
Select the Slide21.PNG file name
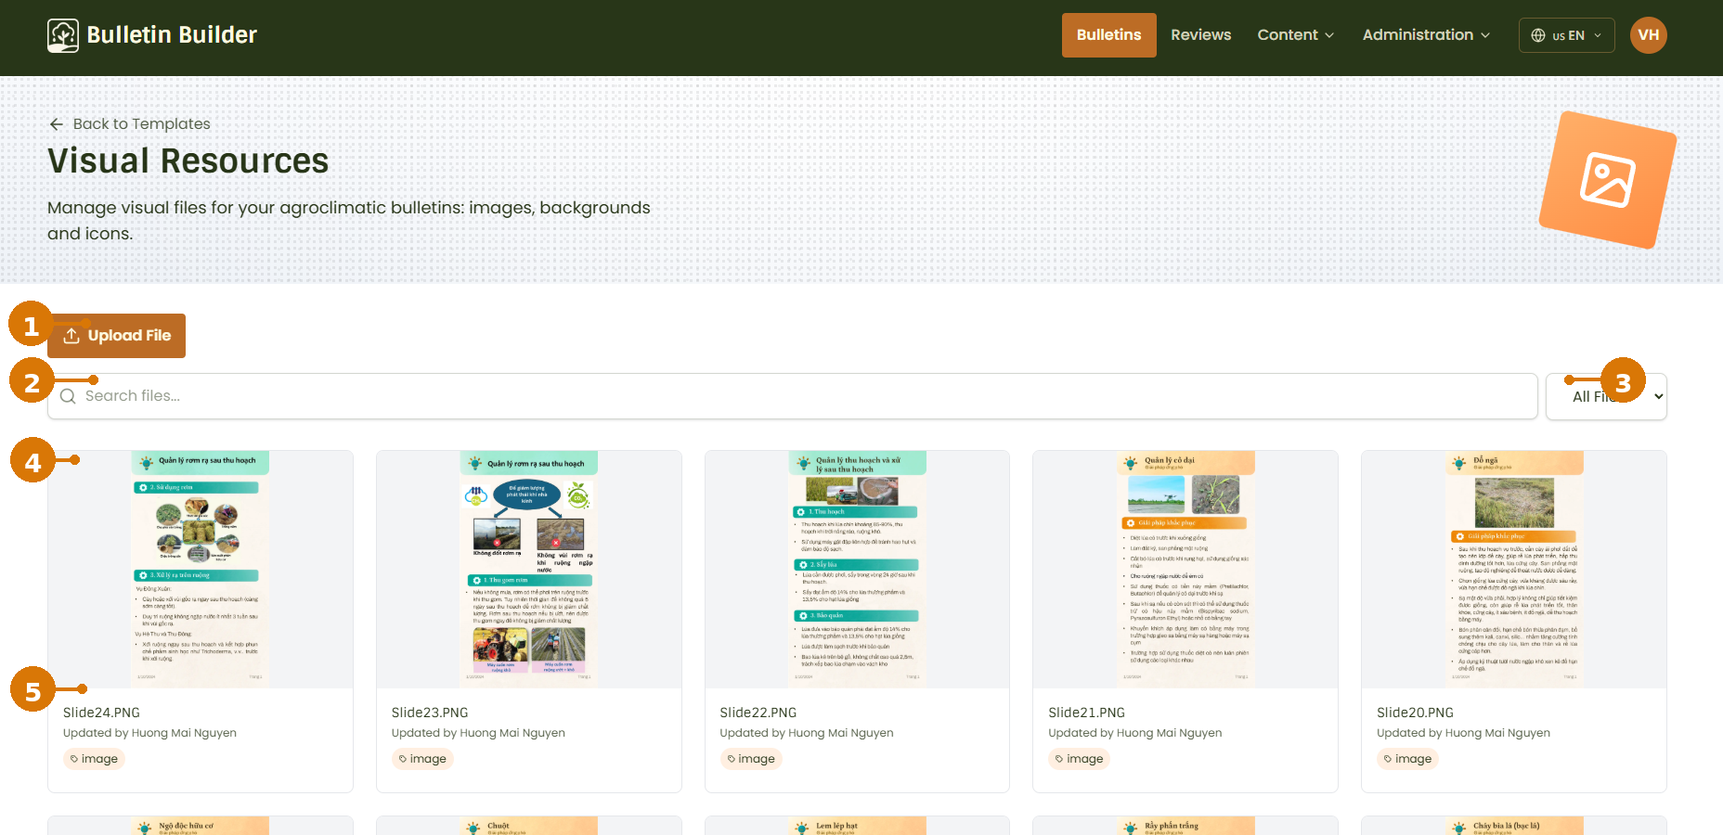tap(1086, 713)
